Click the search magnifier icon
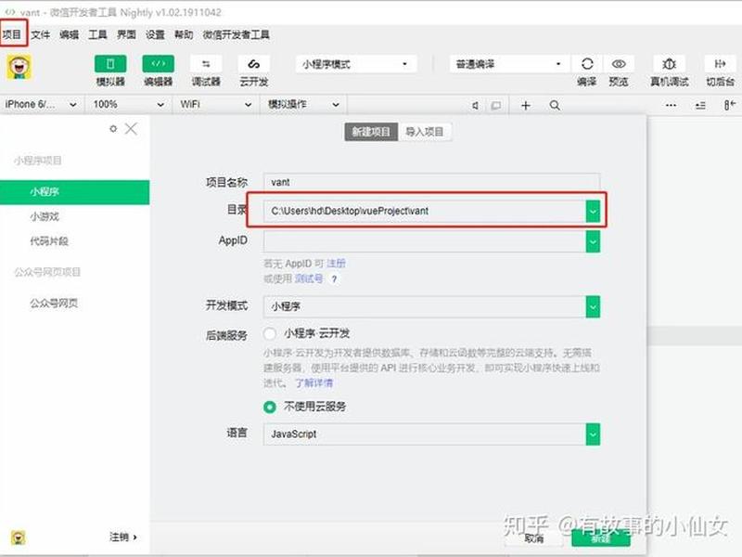The image size is (742, 557). click(555, 105)
